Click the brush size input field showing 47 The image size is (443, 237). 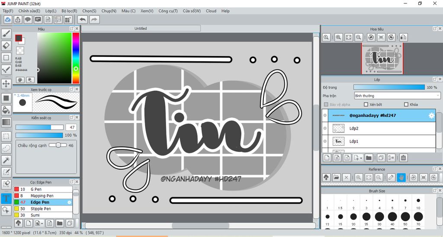pos(71,127)
